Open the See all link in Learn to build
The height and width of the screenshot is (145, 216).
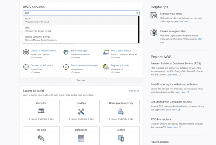(132, 91)
